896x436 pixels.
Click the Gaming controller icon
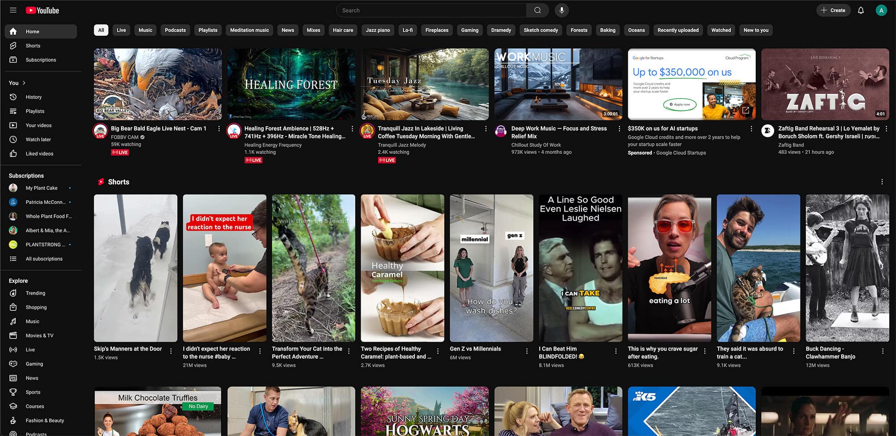click(13, 364)
